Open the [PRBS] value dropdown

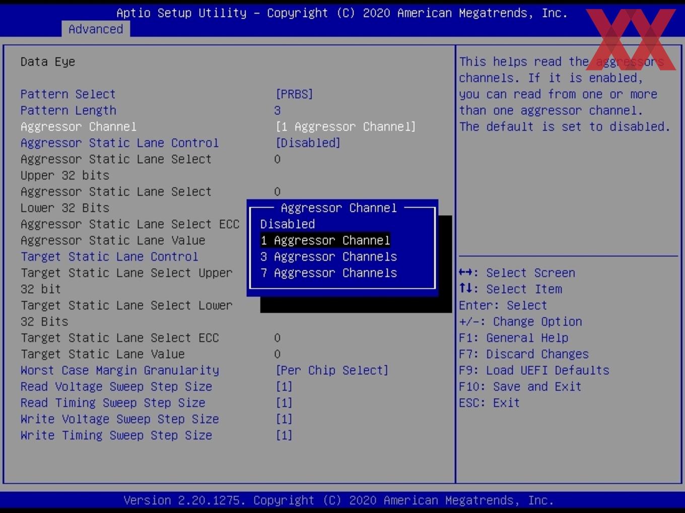click(294, 95)
